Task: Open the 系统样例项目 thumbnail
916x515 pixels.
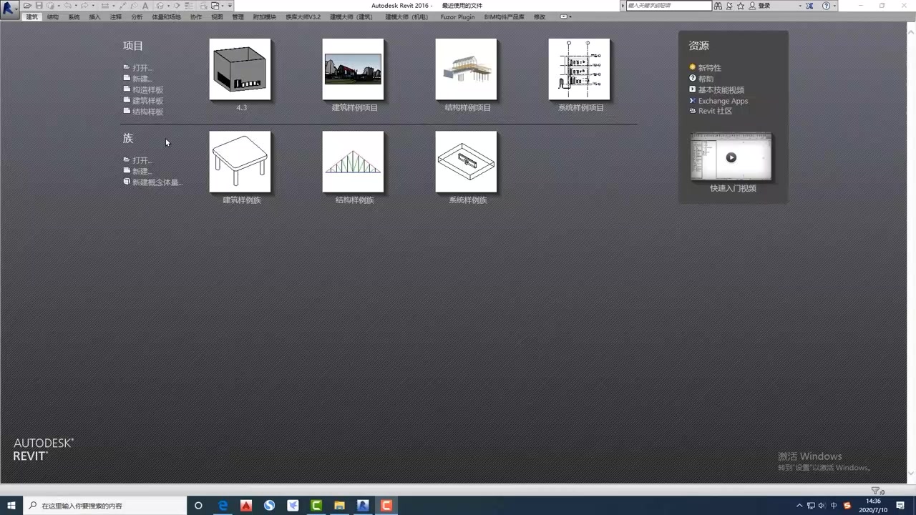Action: tap(579, 69)
